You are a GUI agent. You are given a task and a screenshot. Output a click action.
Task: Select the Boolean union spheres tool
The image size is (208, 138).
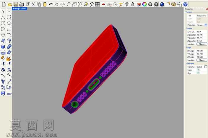[9, 46]
